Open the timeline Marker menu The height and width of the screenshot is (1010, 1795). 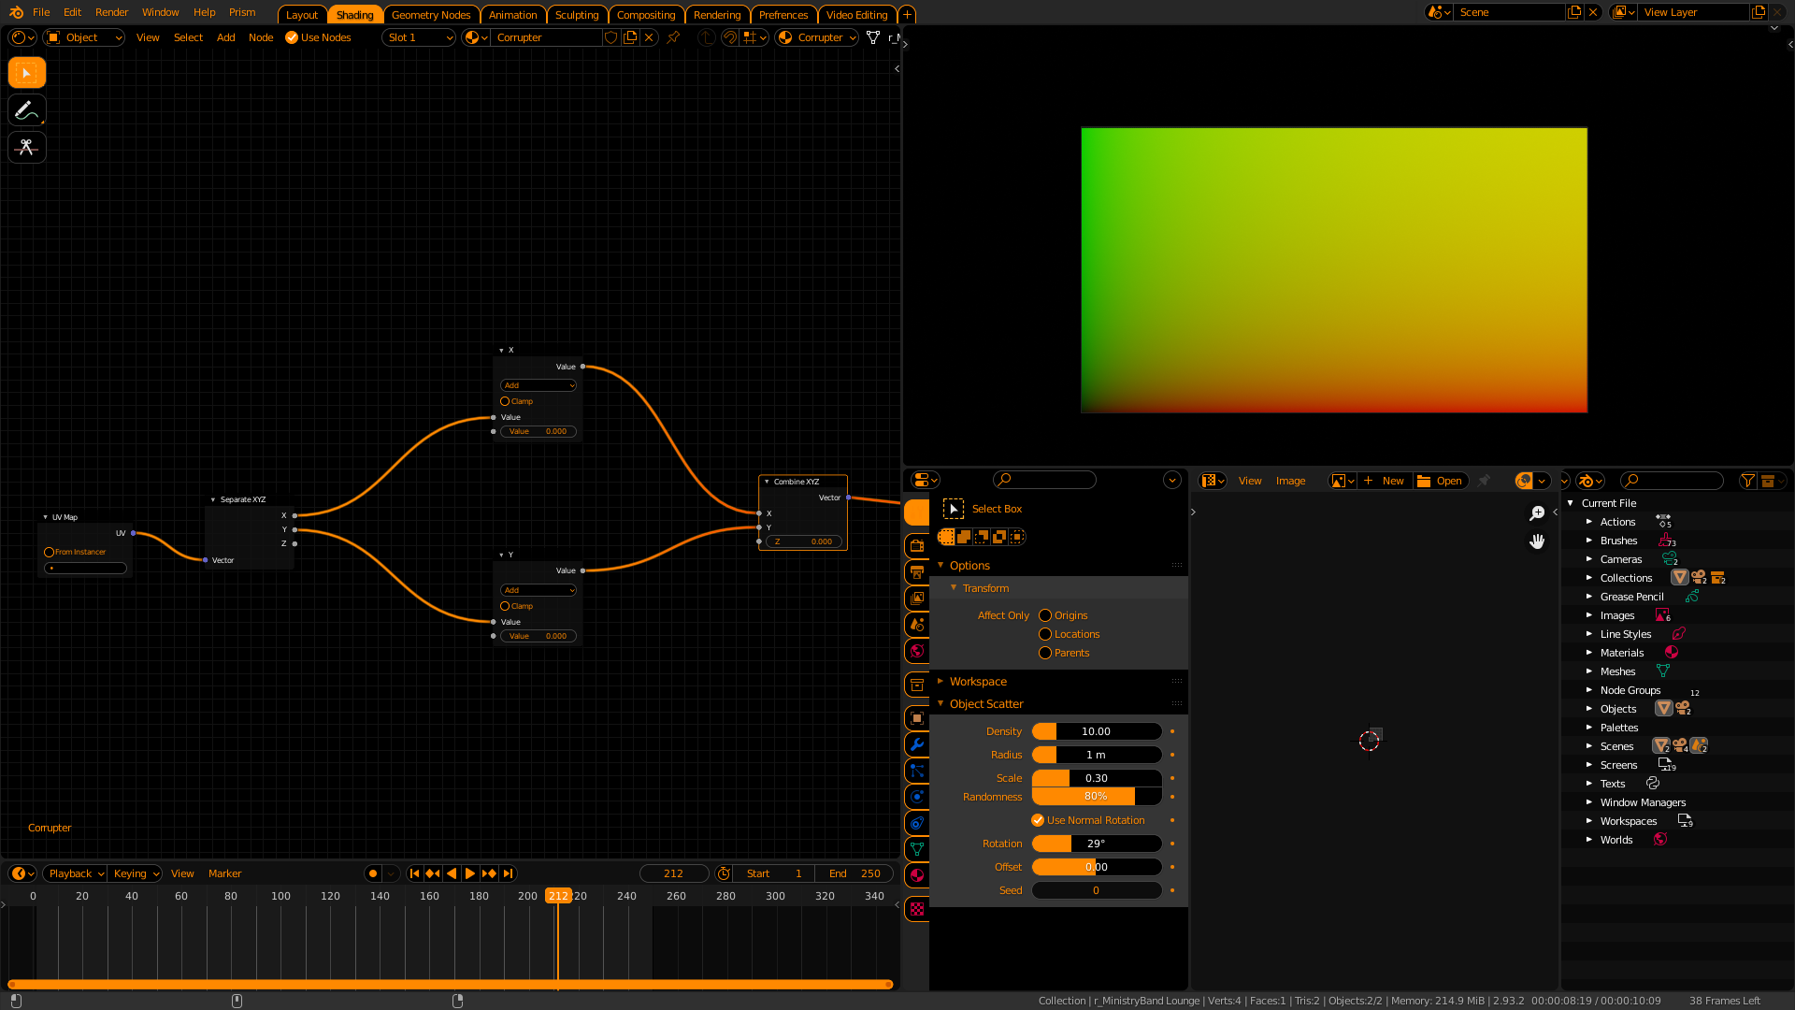[224, 873]
